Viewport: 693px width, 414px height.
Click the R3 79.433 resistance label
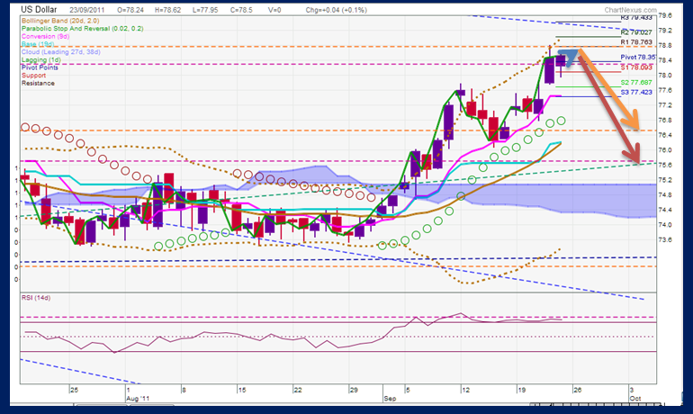coord(636,18)
